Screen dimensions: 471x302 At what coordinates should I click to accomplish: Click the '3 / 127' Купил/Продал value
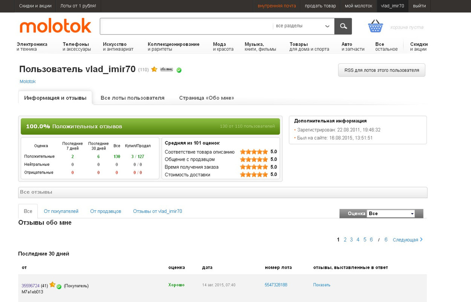coord(138,156)
